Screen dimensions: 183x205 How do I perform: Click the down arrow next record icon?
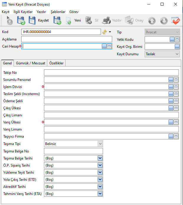click(164, 20)
